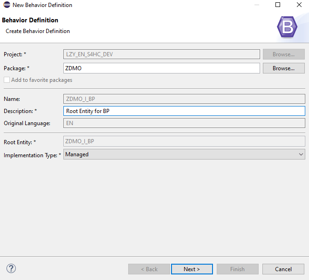Image resolution: width=309 pixels, height=280 pixels.
Task: Click the purple Behavior Definition hexagon icon
Action: click(287, 27)
